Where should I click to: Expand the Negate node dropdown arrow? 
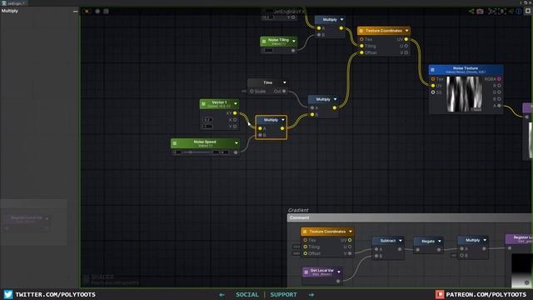coord(439,241)
